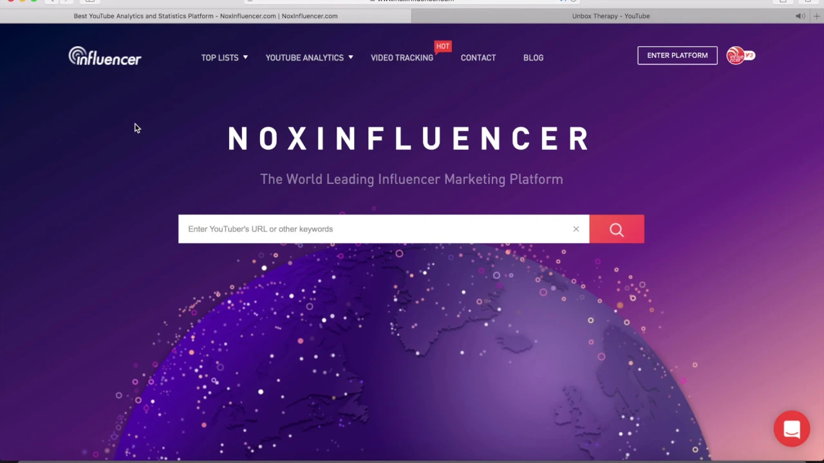This screenshot has width=824, height=463.
Task: Click the NOXINFLUENCER hero heading
Action: click(409, 139)
